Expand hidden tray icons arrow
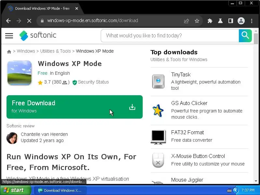This screenshot has width=260, height=195. [236, 190]
